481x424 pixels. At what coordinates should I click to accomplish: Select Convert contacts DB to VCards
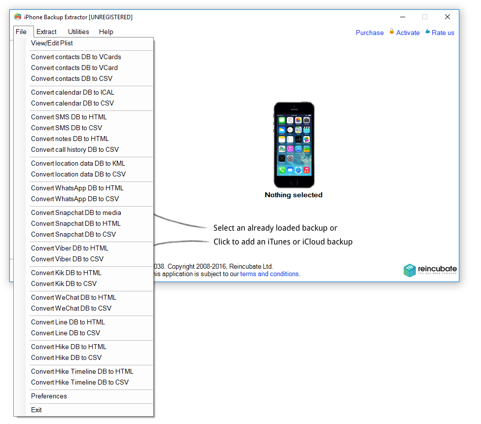click(x=75, y=57)
